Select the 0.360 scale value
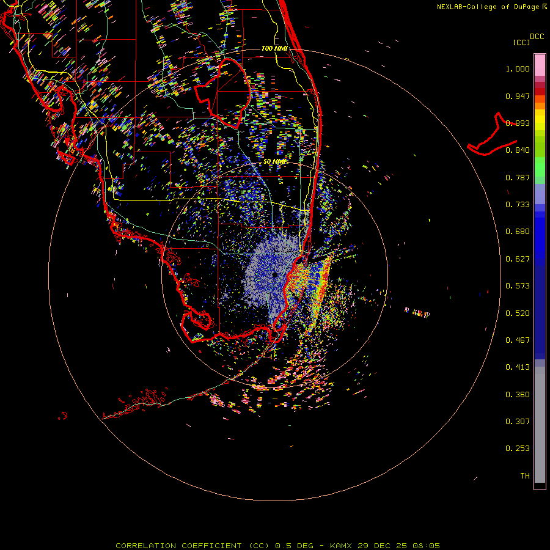The width and height of the screenshot is (550, 550). point(518,395)
